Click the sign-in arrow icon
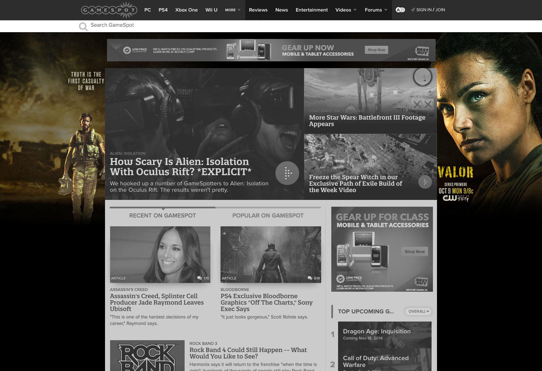Image resolution: width=542 pixels, height=371 pixels. pyautogui.click(x=413, y=10)
